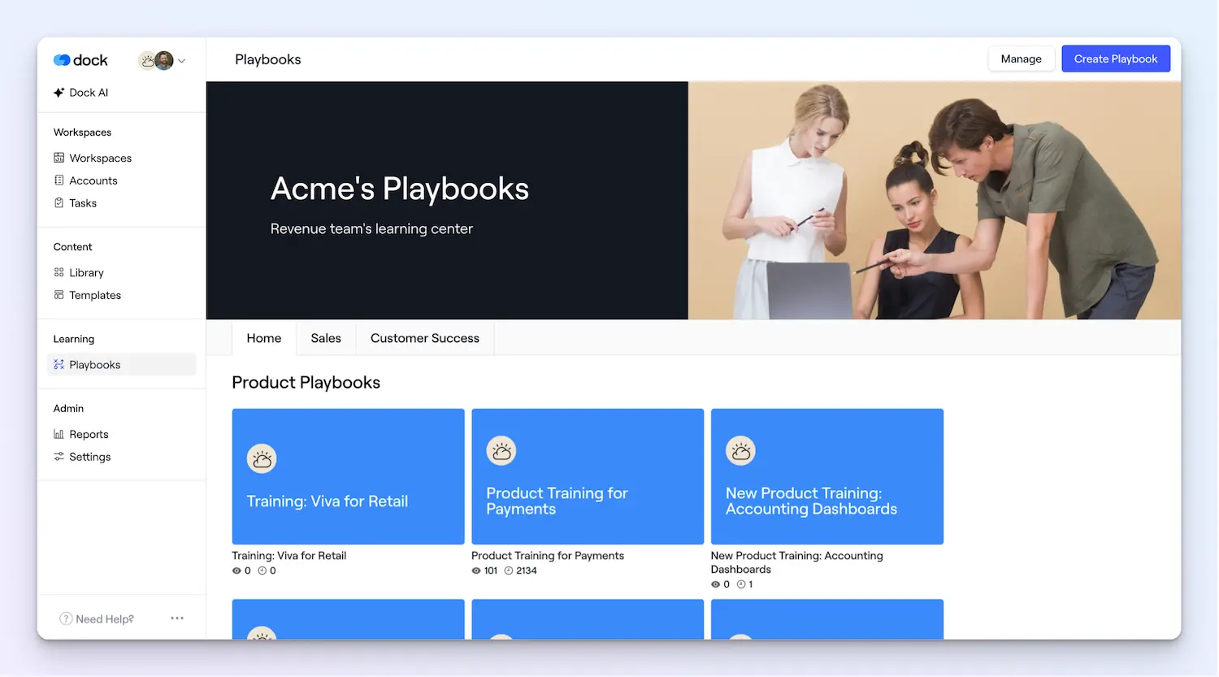
Task: Click 'Revenue team's learning center' subtitle
Action: tap(371, 229)
